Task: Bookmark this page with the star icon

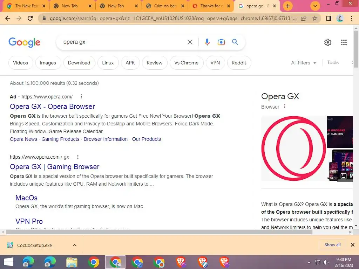Action: [x=315, y=18]
